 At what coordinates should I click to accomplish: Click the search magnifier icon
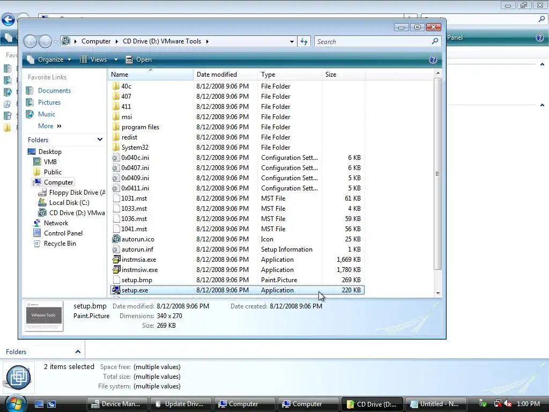coord(435,41)
